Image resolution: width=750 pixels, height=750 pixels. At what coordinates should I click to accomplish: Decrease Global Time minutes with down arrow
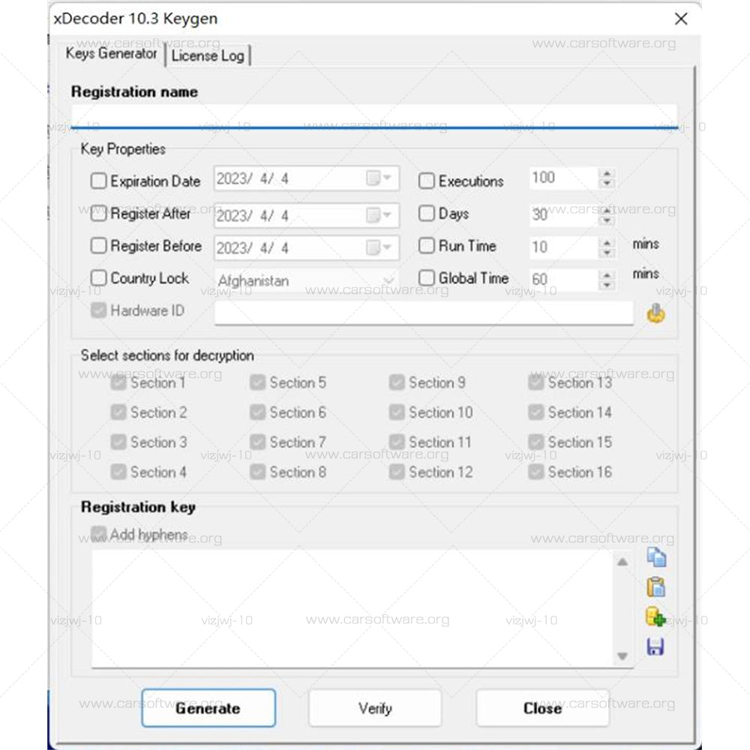click(607, 285)
